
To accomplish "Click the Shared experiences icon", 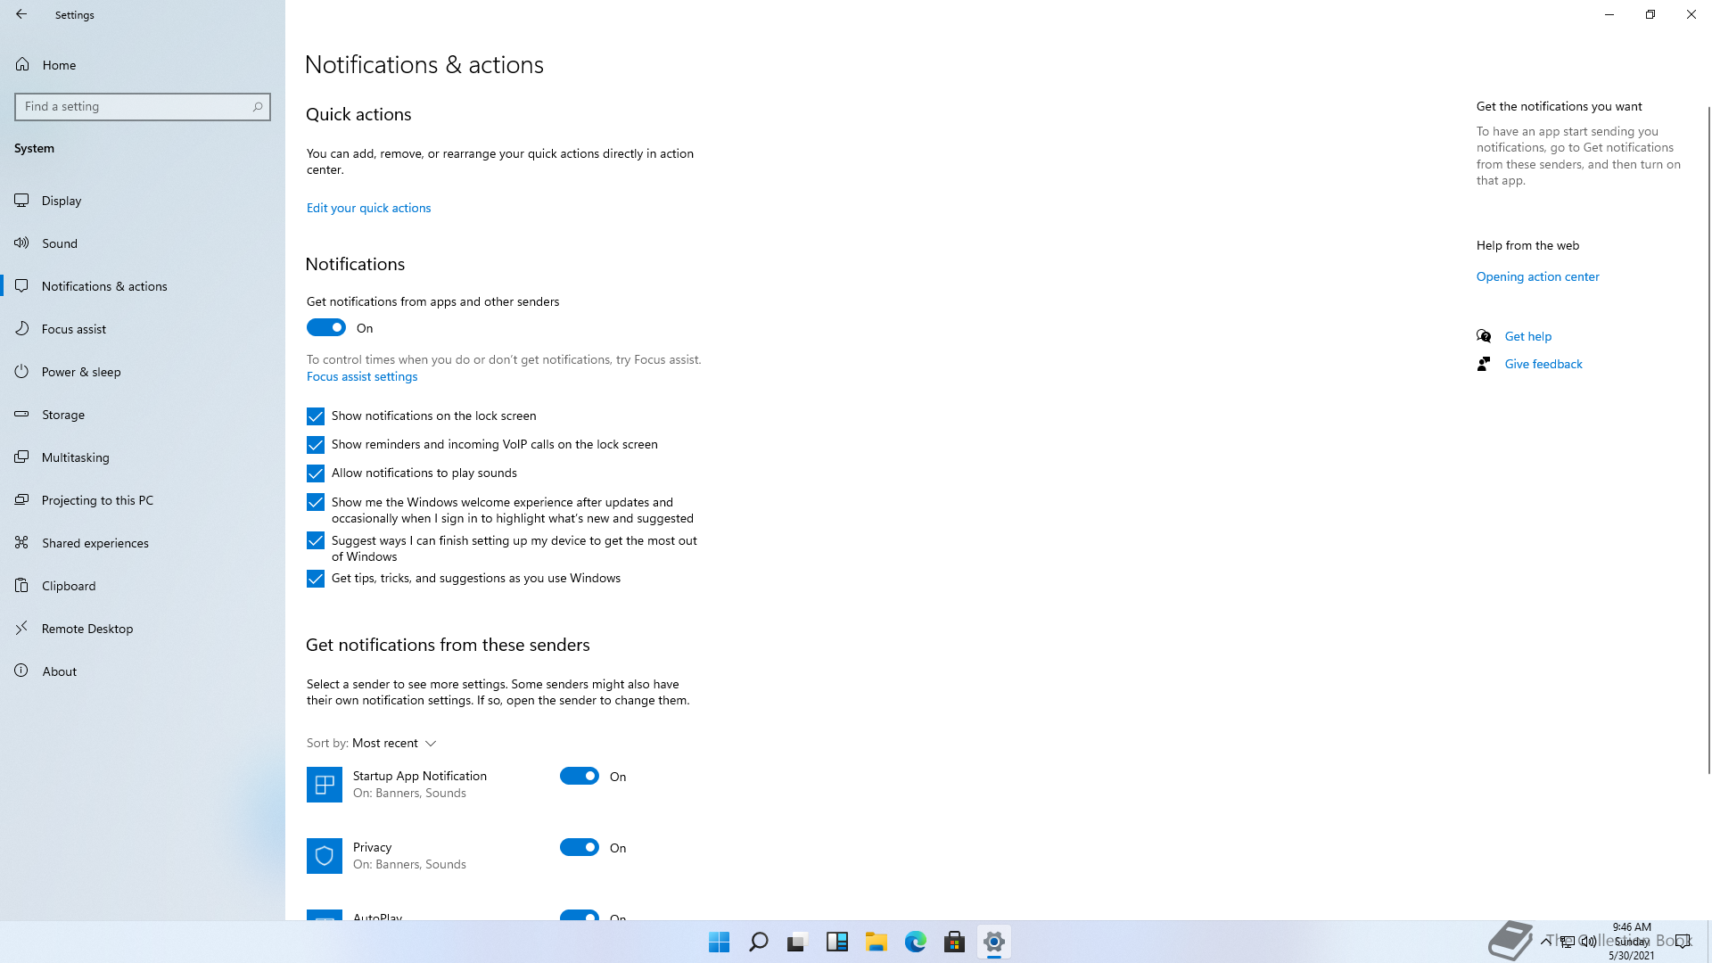I will 22,542.
